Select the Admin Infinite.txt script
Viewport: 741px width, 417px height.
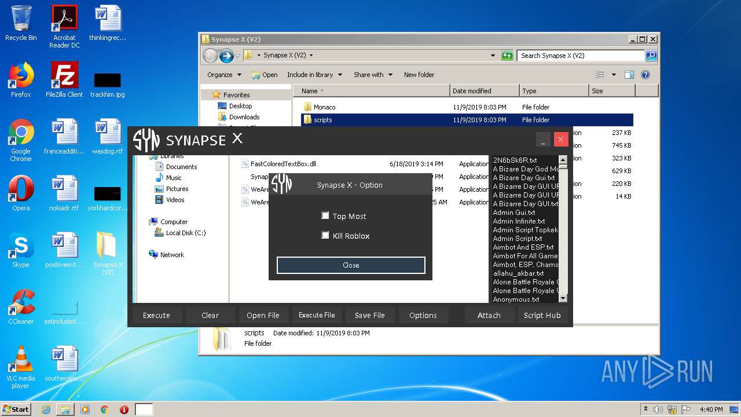point(519,221)
